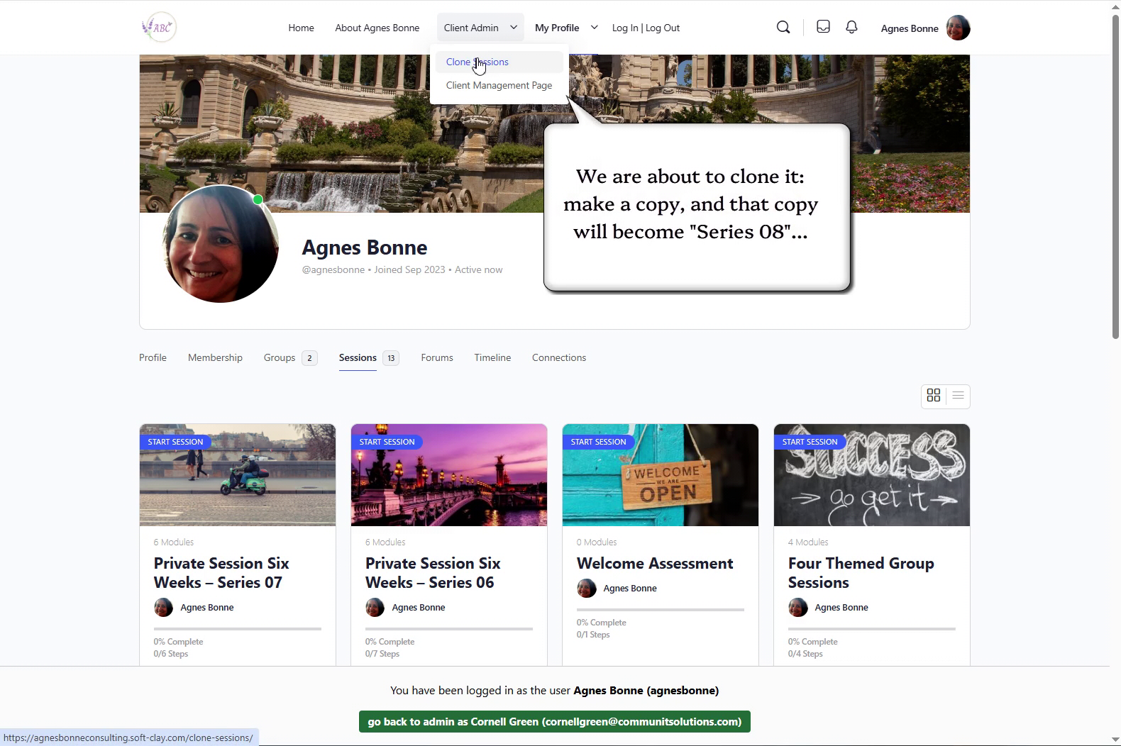Viewport: 1121px width, 746px height.
Task: Switch to grid view layout
Action: click(934, 396)
